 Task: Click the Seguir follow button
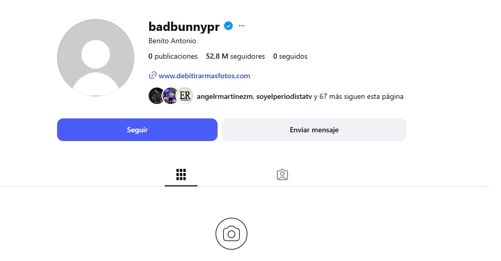point(137,130)
